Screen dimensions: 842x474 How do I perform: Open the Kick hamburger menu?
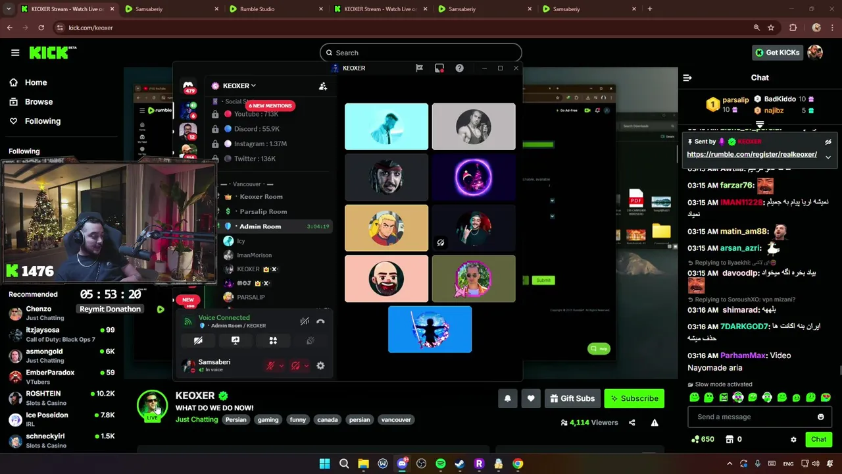[x=15, y=53]
